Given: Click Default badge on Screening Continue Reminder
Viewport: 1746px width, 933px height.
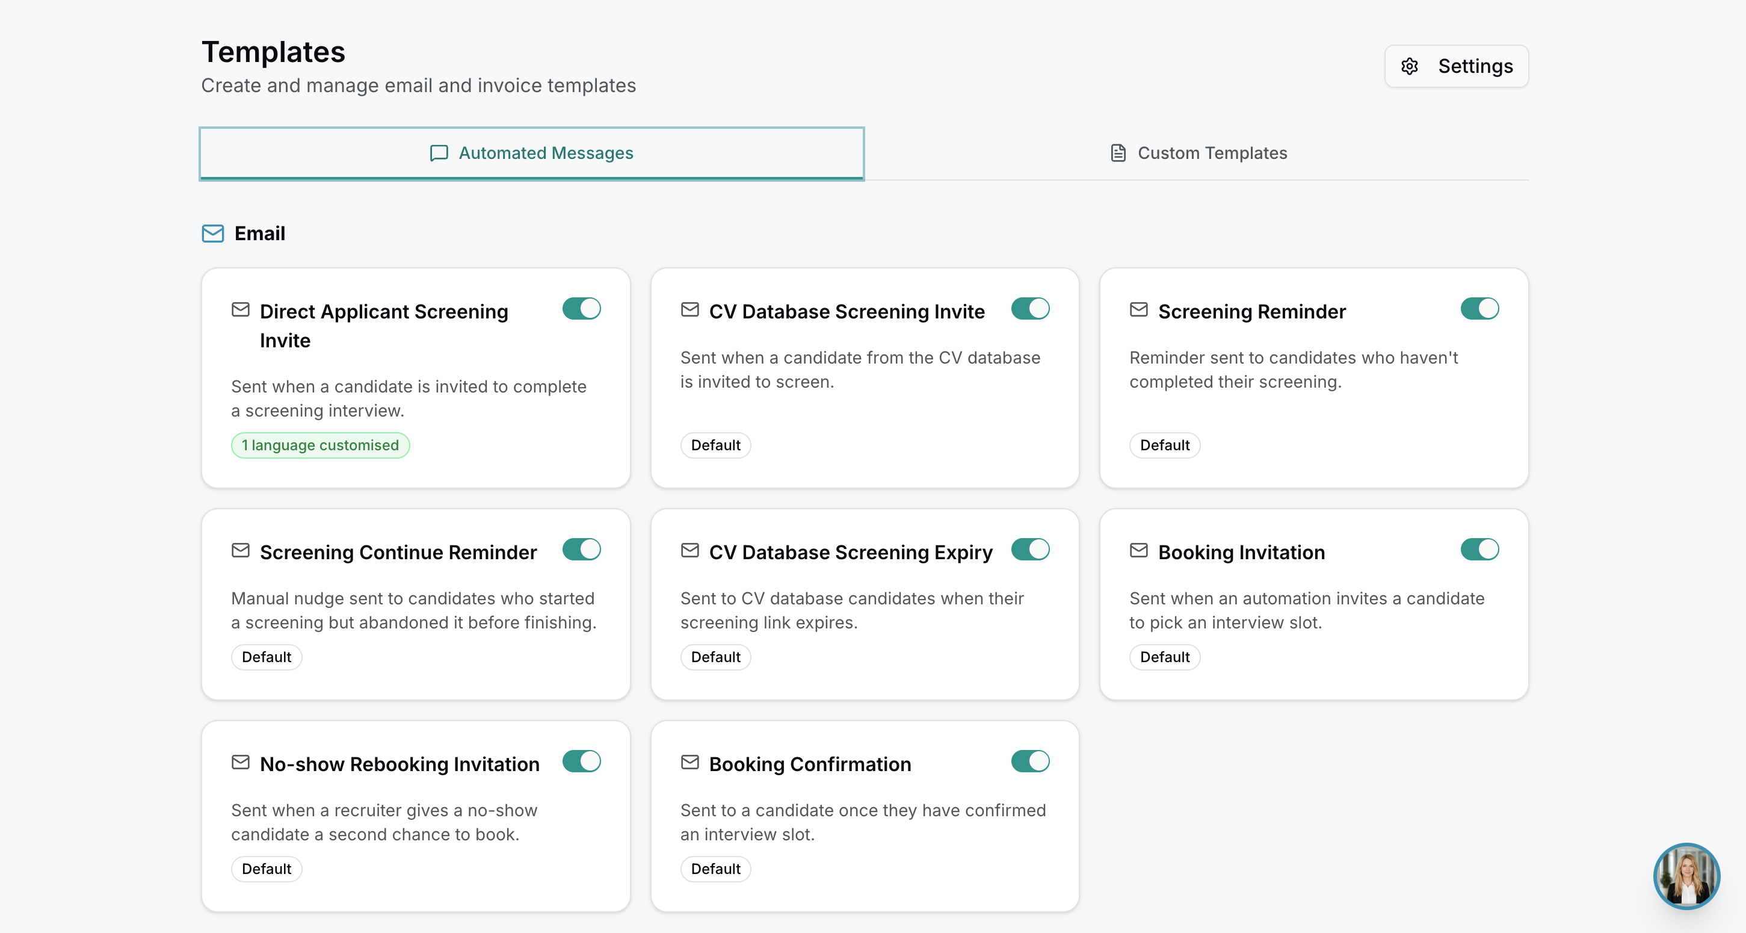Looking at the screenshot, I should click(267, 657).
